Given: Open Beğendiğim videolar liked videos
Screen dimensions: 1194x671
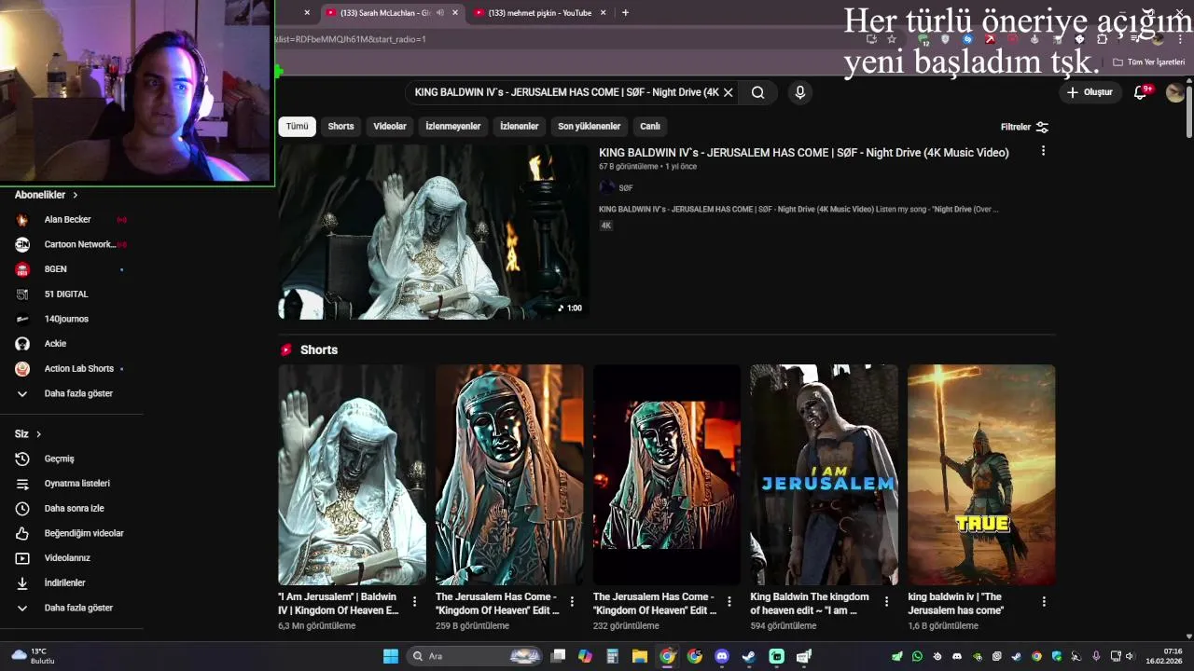Looking at the screenshot, I should (x=72, y=533).
